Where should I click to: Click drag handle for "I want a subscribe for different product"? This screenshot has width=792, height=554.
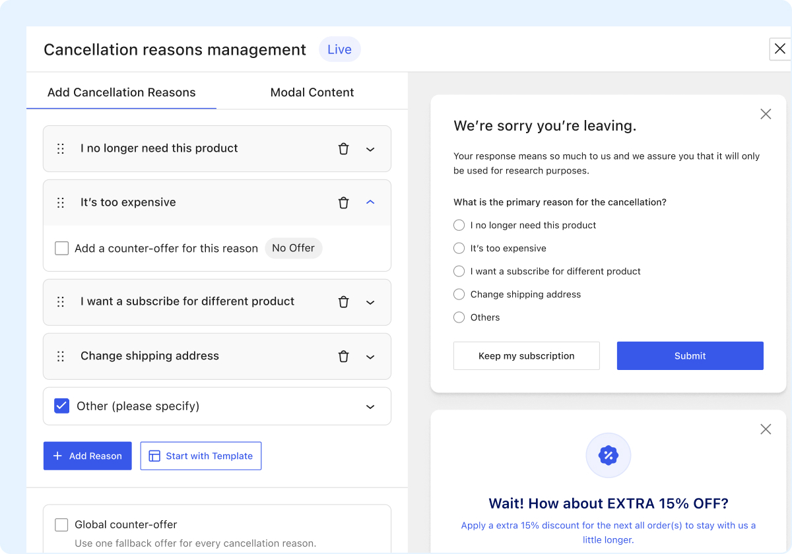[61, 301]
